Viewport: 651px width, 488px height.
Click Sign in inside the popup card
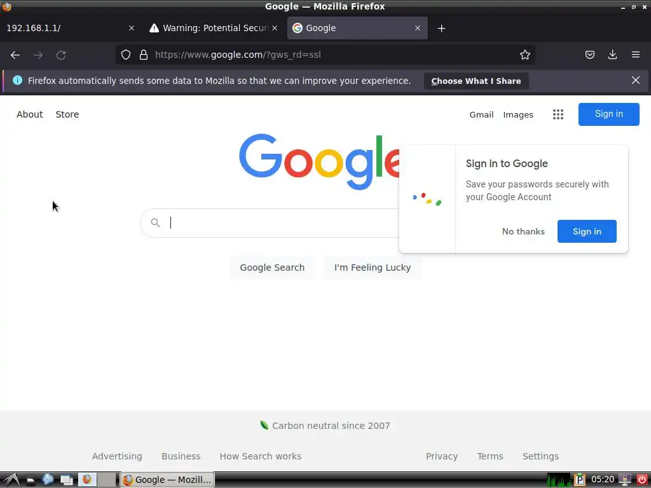[587, 231]
